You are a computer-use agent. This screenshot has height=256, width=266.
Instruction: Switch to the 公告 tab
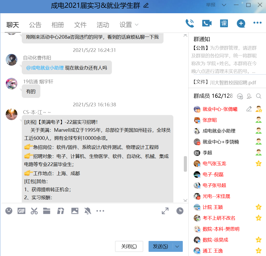[x=35, y=25]
